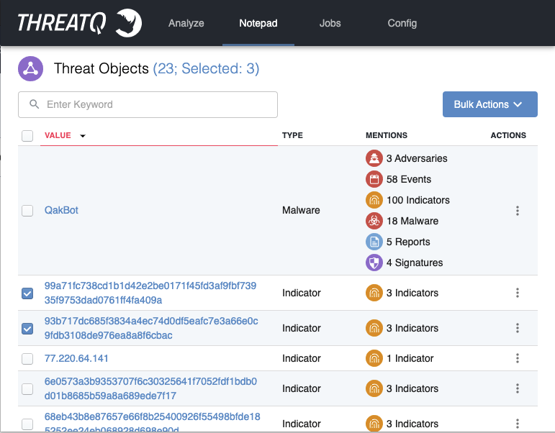Click the QakBot Malware biohazard icon
The image size is (555, 433).
(374, 221)
